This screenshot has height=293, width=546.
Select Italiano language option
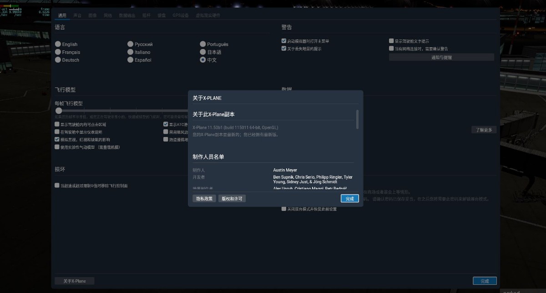130,52
